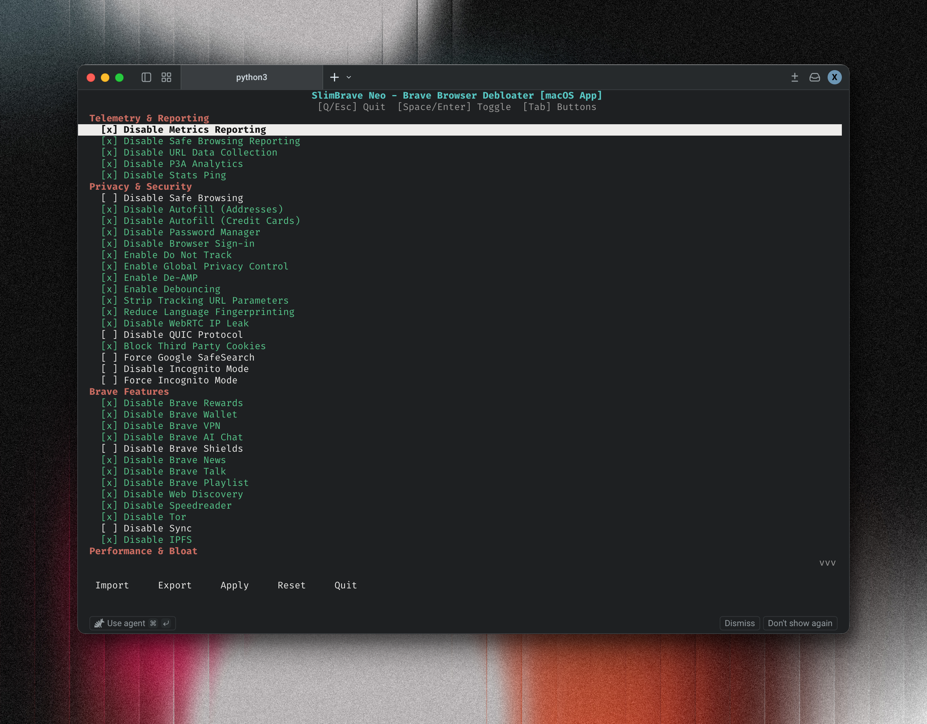Image resolution: width=927 pixels, height=724 pixels.
Task: Toggle Disable WebRTC IP Leak
Action: pyautogui.click(x=175, y=324)
